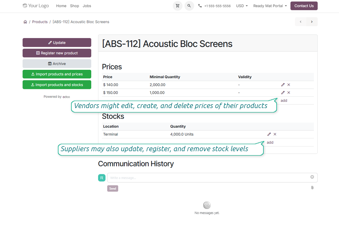
Task: Open the emoji picker in message box
Action: click(312, 177)
